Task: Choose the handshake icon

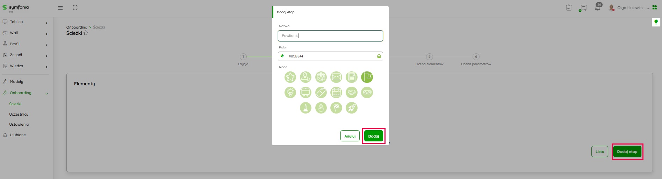Action: pos(352,93)
